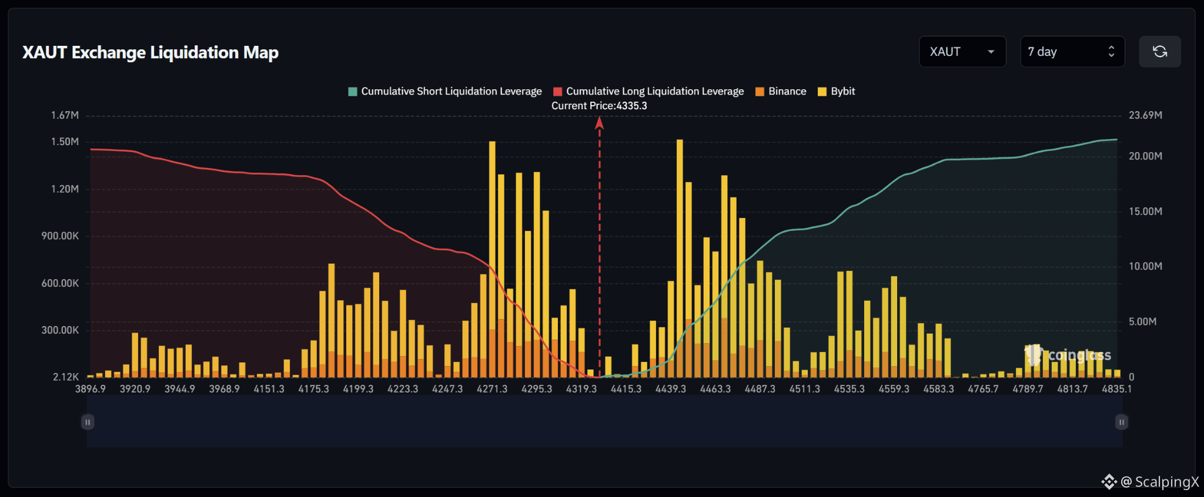Image resolution: width=1204 pixels, height=497 pixels.
Task: Click the 4271.3 price axis label
Action: [492, 389]
